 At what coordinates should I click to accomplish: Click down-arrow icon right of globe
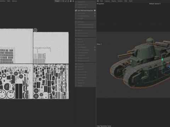coord(73,1)
